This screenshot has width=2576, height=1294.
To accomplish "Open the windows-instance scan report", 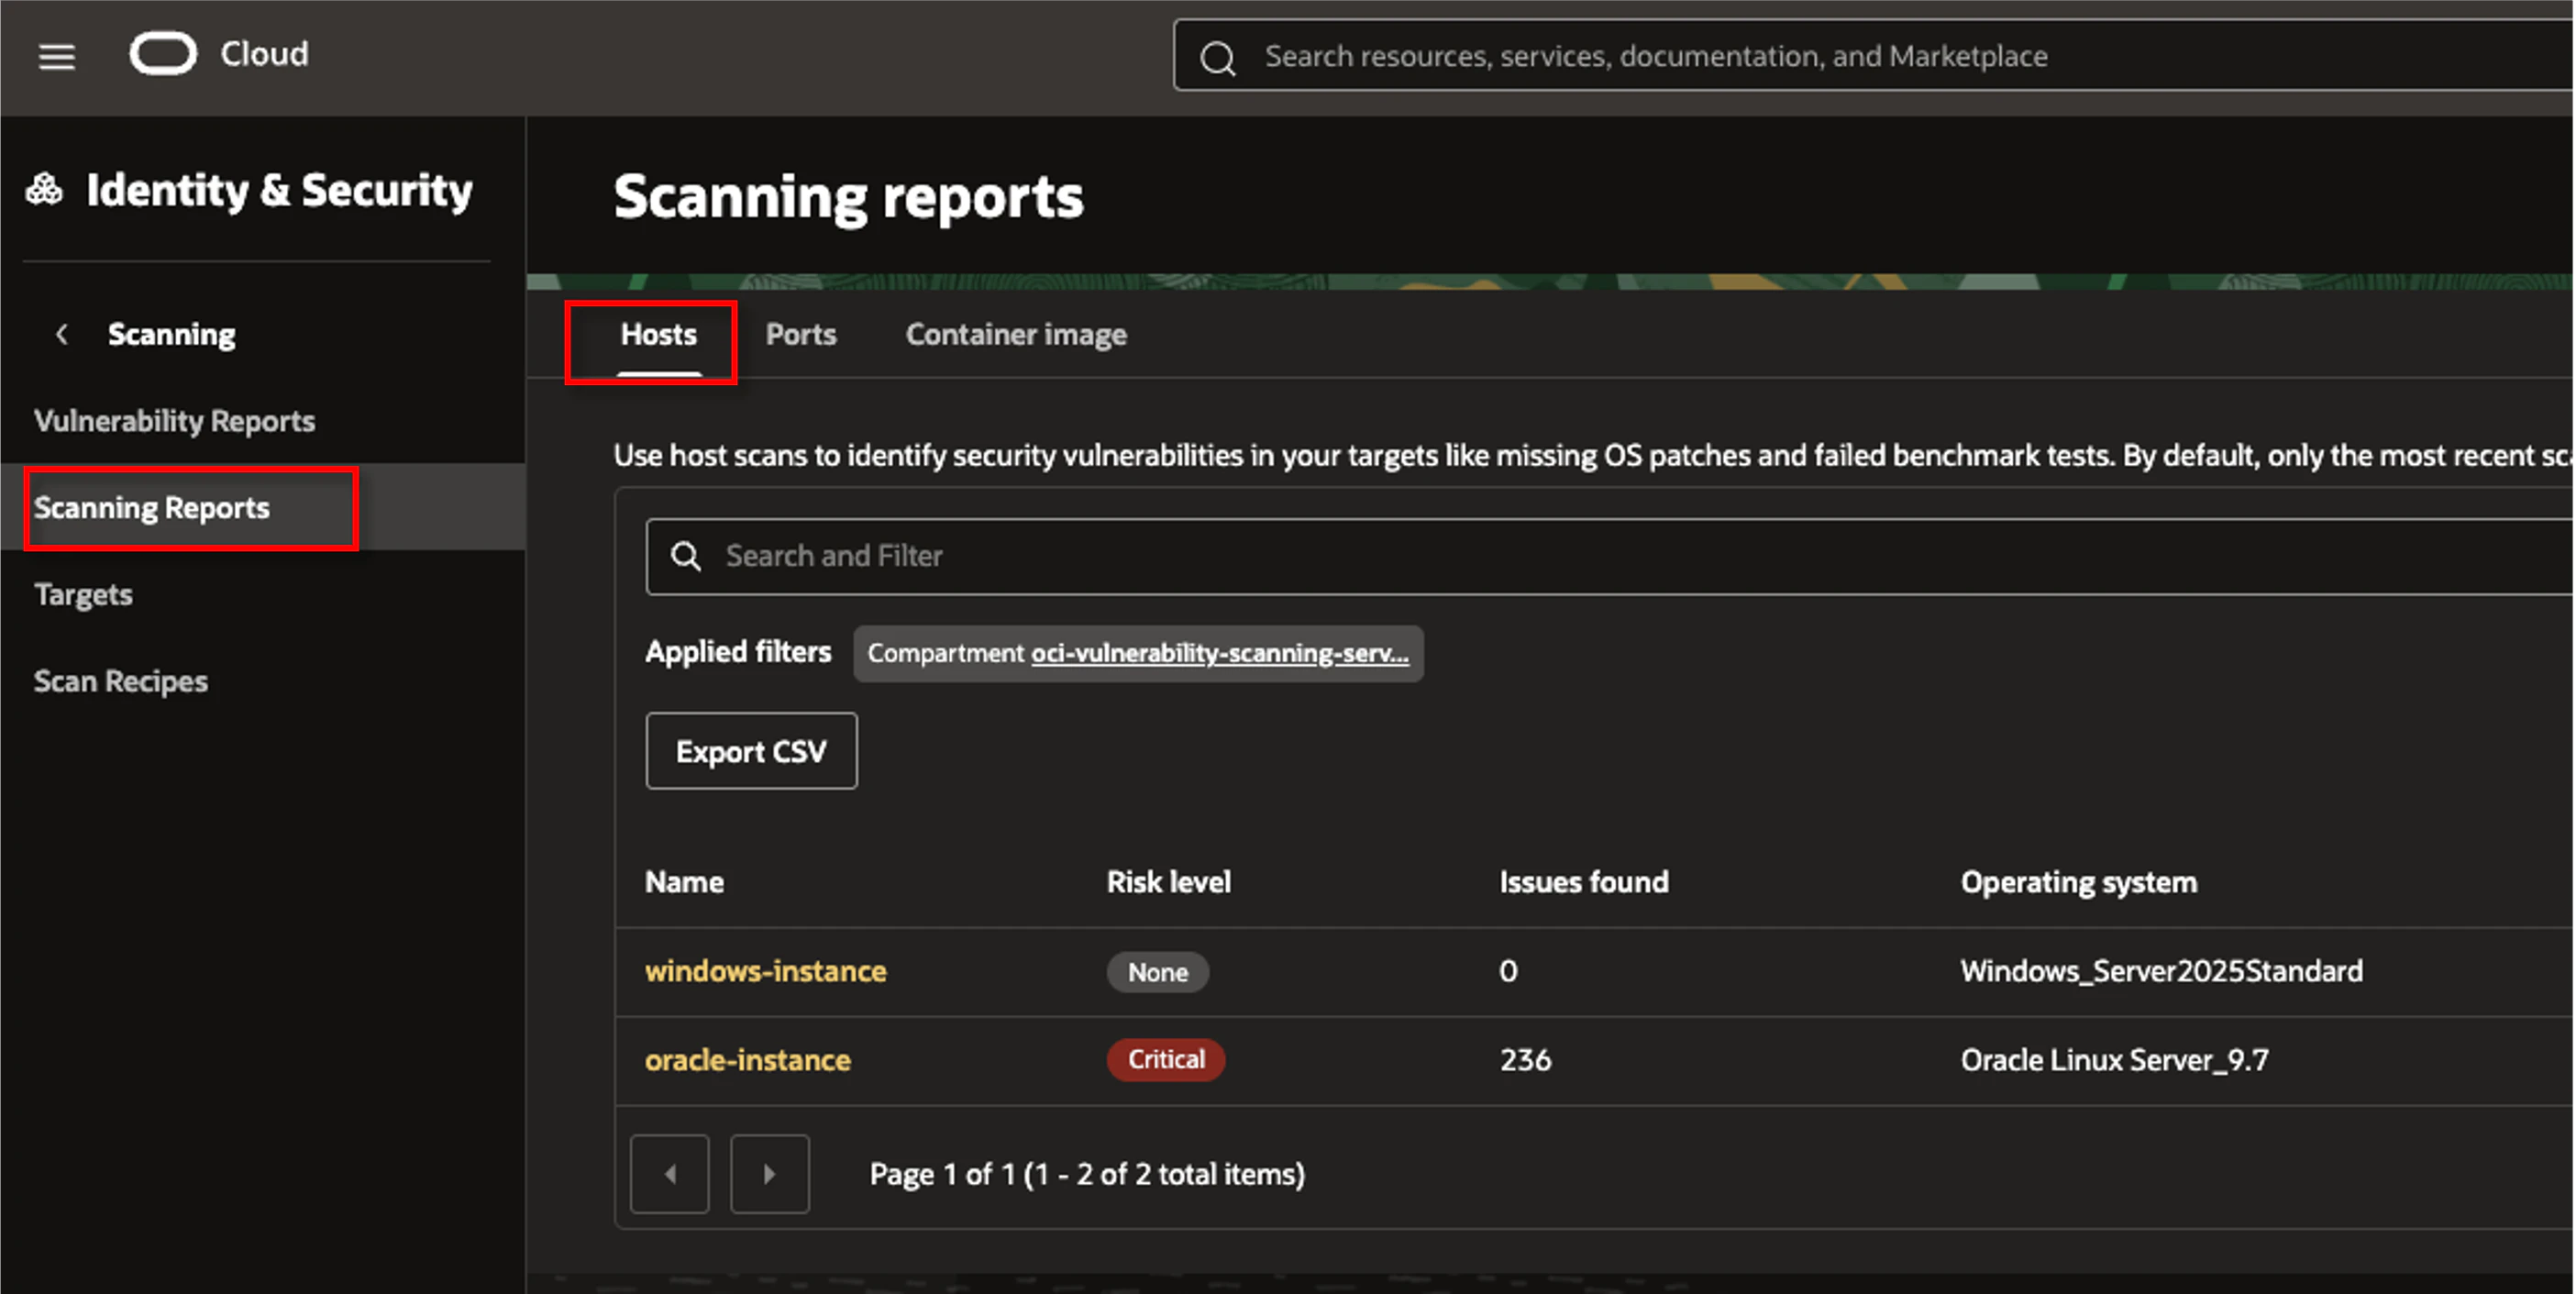I will pyautogui.click(x=765, y=971).
